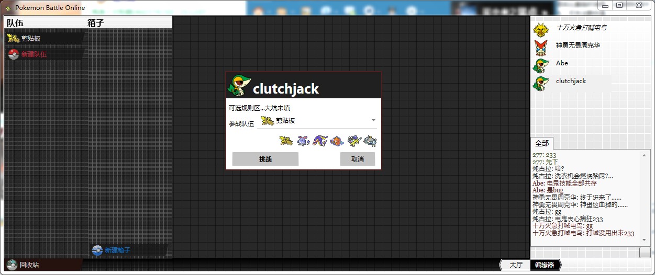Screen dimensions: 655x275
Task: Click the Victini avatar of 神勇无畏周克华
Action: tap(541, 47)
